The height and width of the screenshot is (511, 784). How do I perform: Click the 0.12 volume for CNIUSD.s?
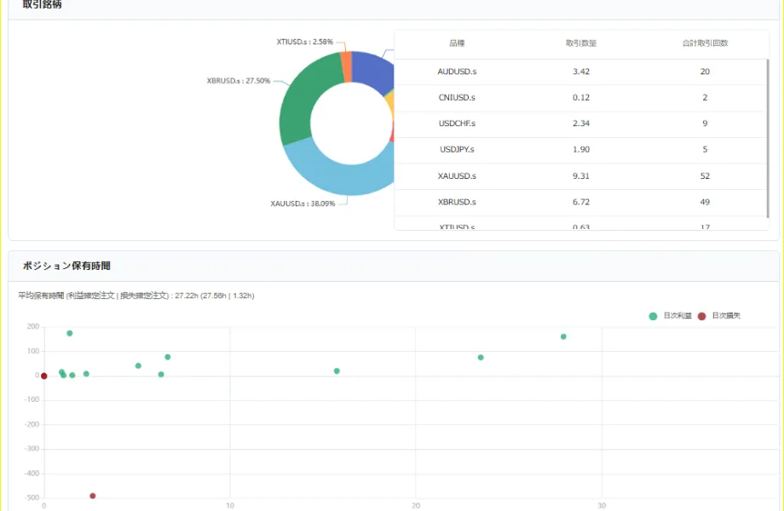click(x=581, y=97)
